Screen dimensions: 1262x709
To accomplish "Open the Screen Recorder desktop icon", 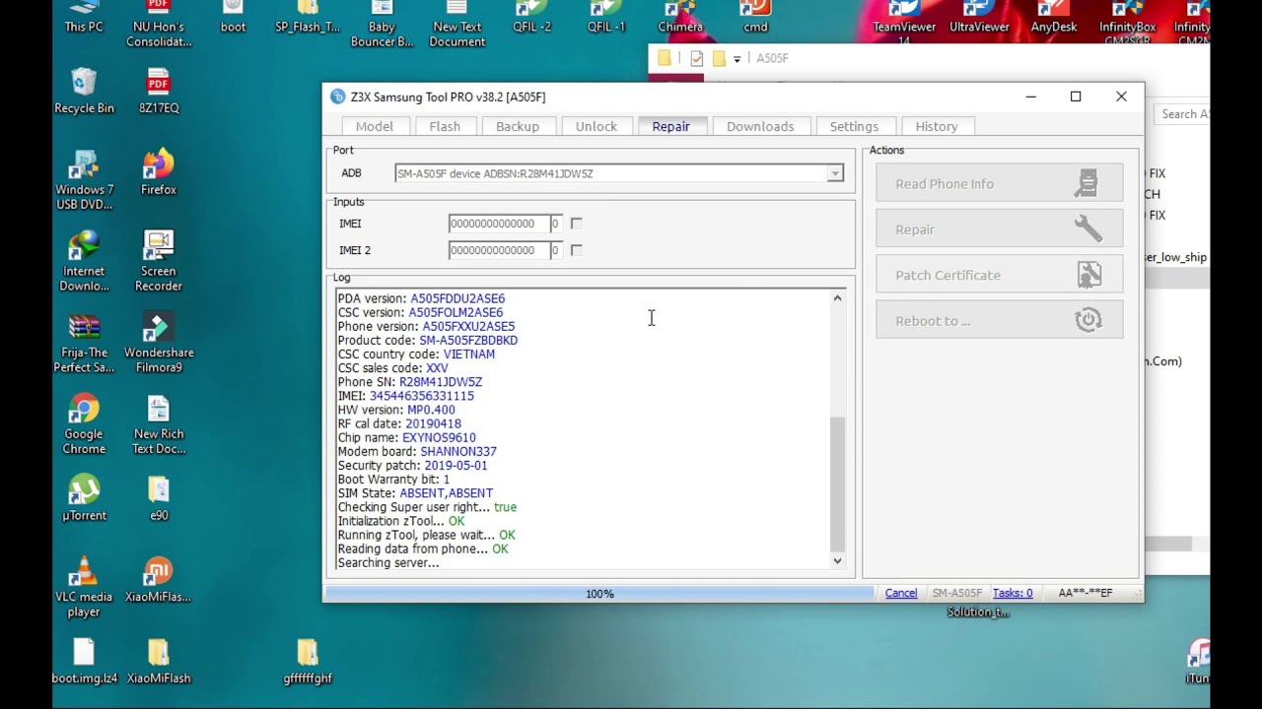I will click(159, 261).
